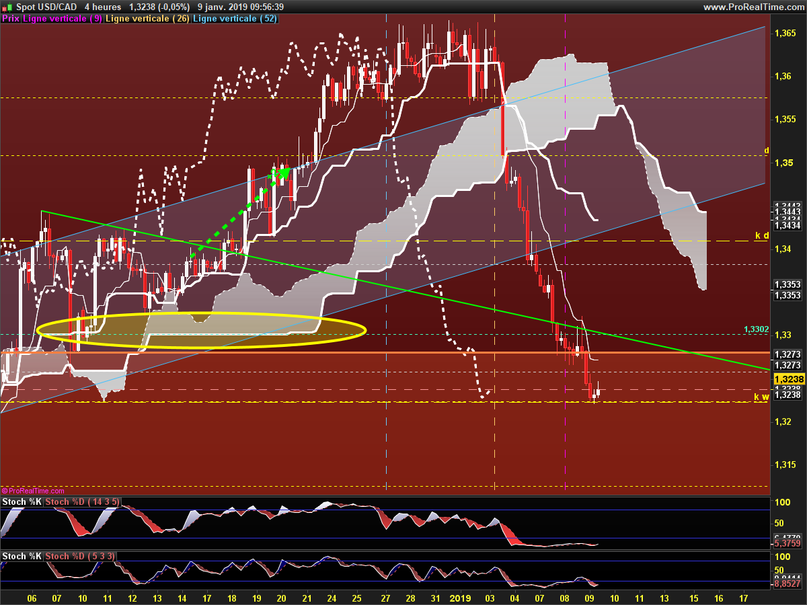
Task: Click the yellow 1,3238 current price tag
Action: coord(788,379)
